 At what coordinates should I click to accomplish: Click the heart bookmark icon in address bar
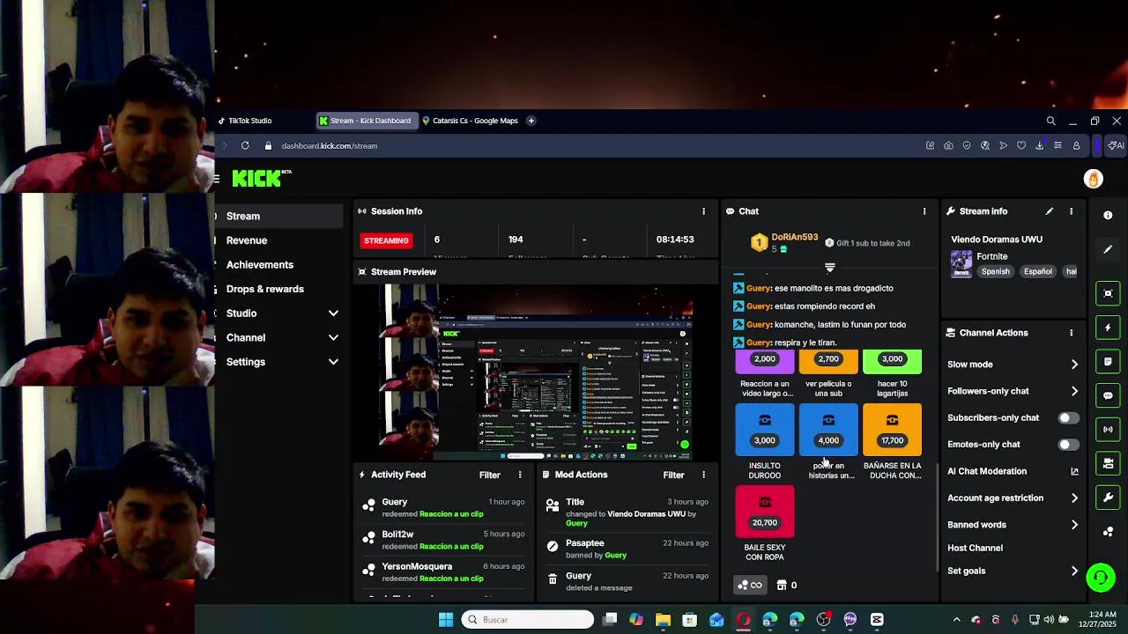pyautogui.click(x=1021, y=145)
